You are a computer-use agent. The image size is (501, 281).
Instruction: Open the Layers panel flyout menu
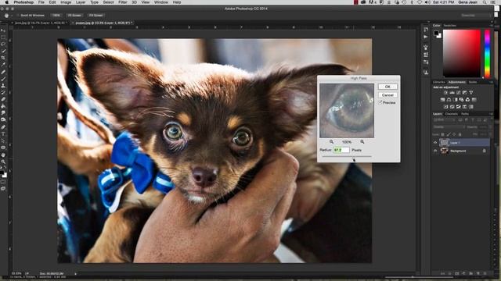491,114
